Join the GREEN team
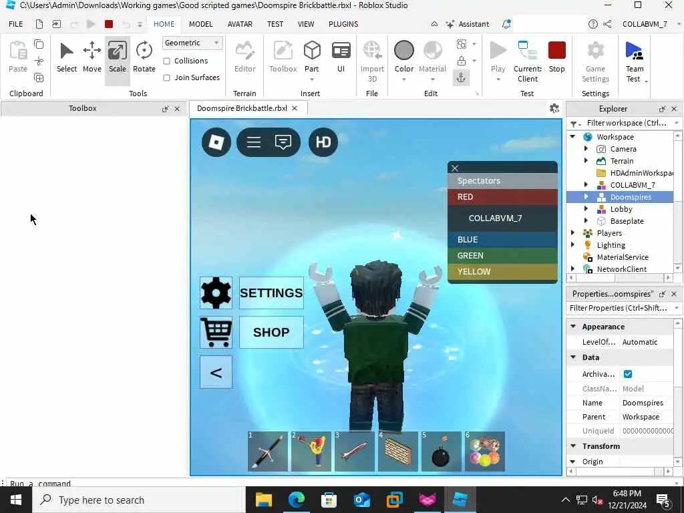The height and width of the screenshot is (513, 684). pyautogui.click(x=502, y=256)
